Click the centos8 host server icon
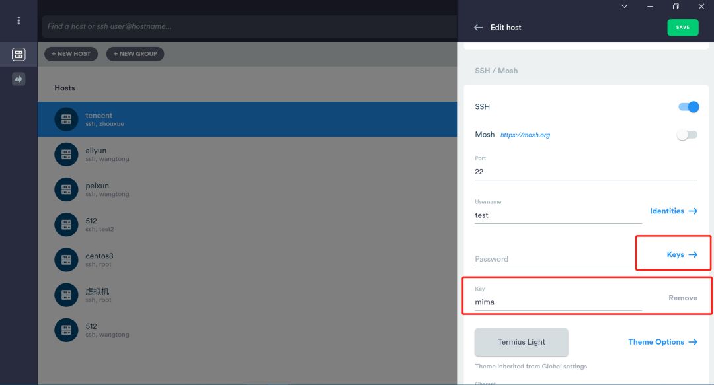Viewport: 714px width, 385px height. coord(67,260)
